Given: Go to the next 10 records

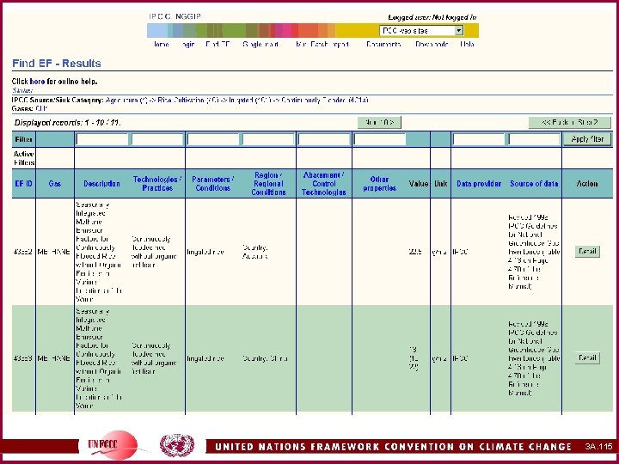Looking at the screenshot, I should point(379,122).
